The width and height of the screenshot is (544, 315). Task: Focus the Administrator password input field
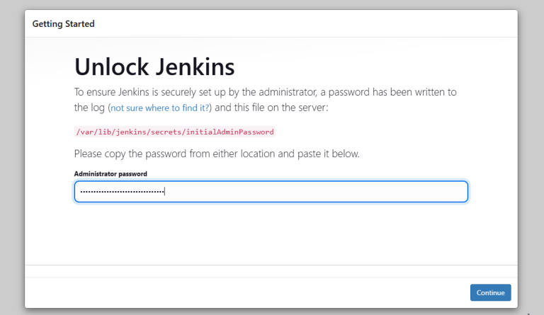click(x=271, y=192)
